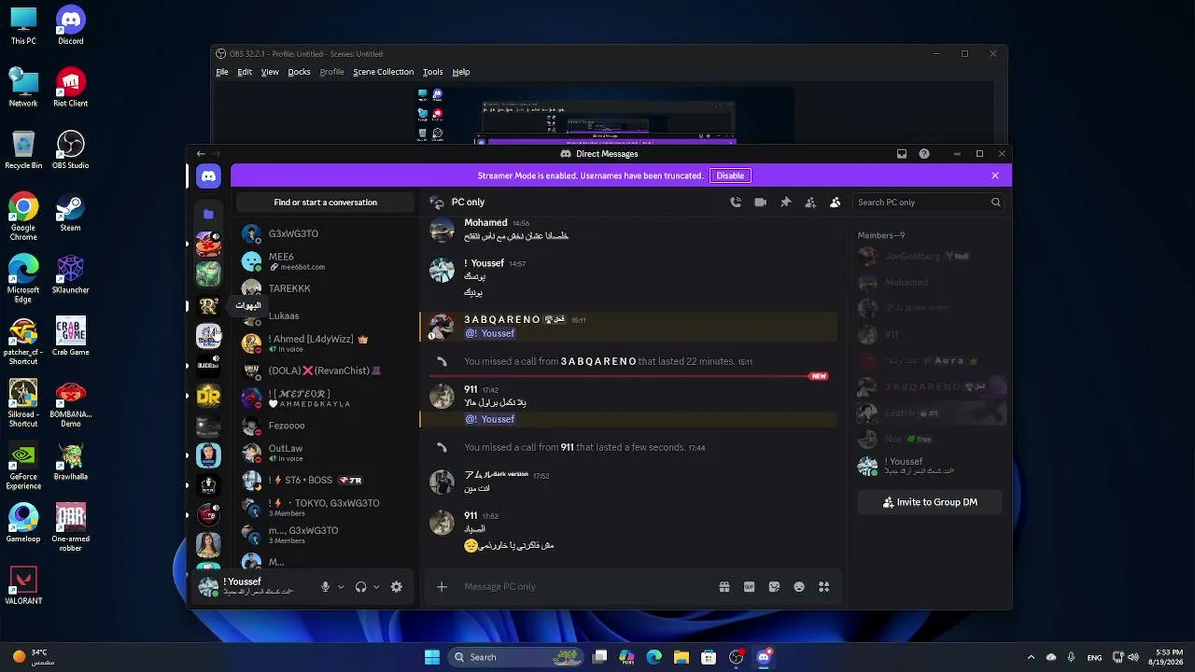The height and width of the screenshot is (672, 1195).
Task: Open the ENG language switcher in taskbar
Action: (1093, 657)
